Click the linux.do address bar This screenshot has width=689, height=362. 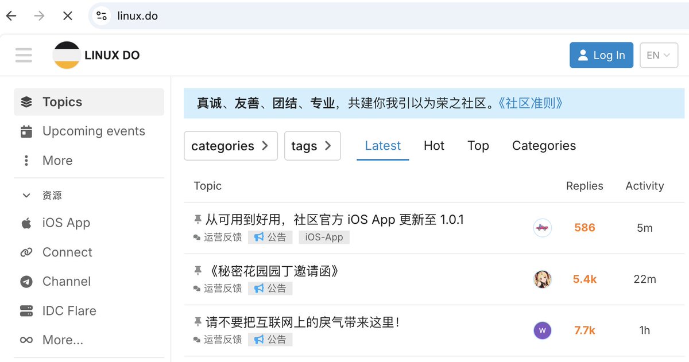click(390, 16)
